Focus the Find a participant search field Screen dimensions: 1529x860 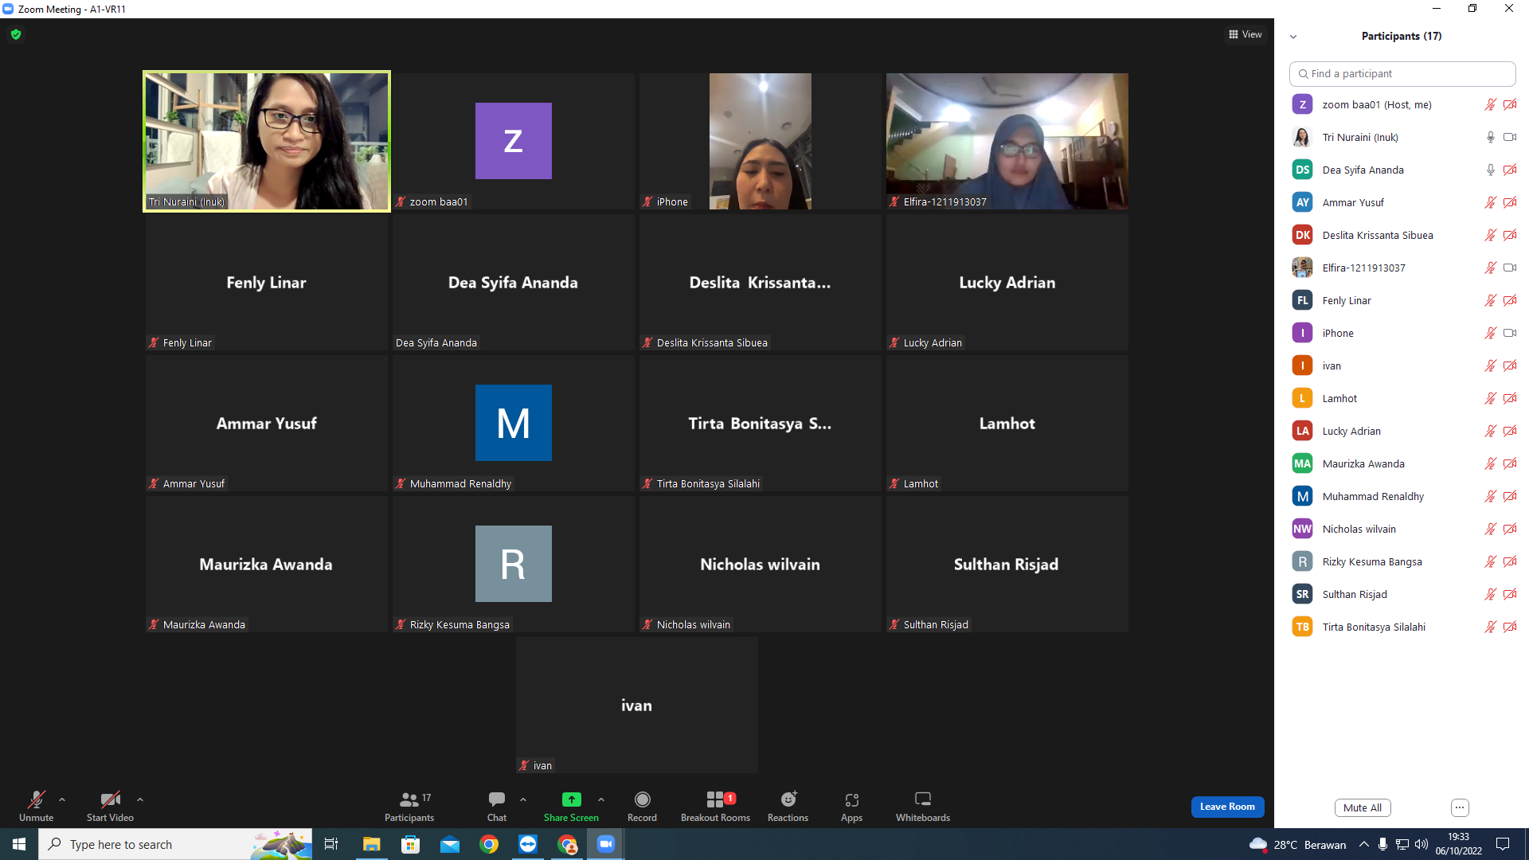[x=1402, y=73]
